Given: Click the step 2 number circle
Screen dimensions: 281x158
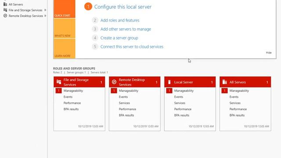Looking at the screenshot, I should [95, 20].
